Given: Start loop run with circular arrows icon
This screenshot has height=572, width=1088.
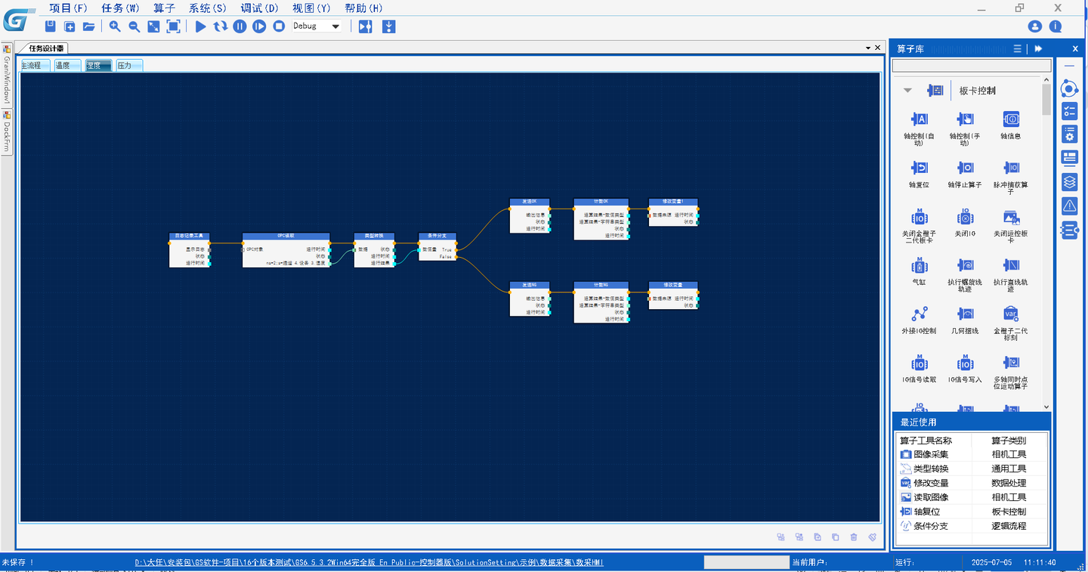Looking at the screenshot, I should click(x=220, y=26).
